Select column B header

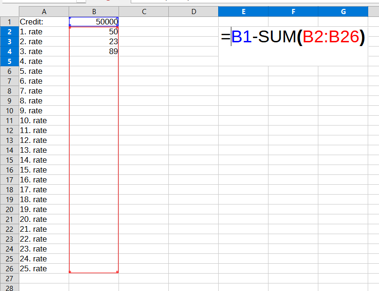coord(94,12)
